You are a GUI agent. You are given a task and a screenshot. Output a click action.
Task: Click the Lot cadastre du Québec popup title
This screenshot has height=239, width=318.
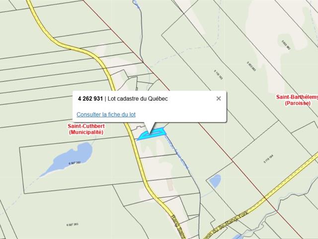tap(138, 99)
